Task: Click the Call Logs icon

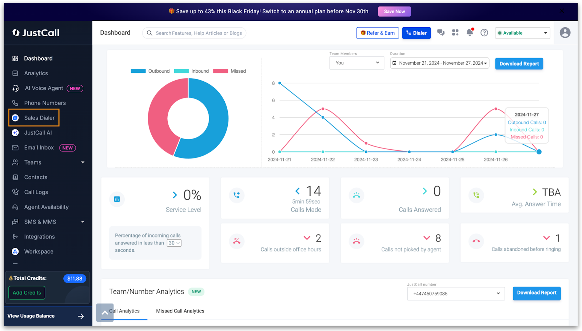Action: 15,192
